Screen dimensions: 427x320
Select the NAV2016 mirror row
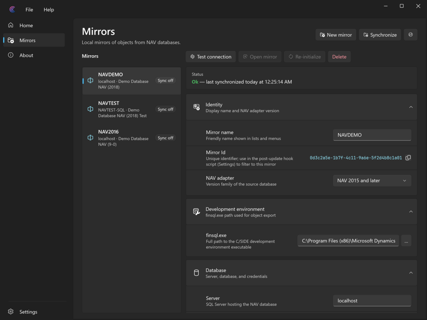(x=131, y=138)
